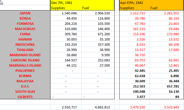Select the JAPAN row label cell
Image resolution: width=184 pixels, height=110 pixels.
pyautogui.click(x=25, y=13)
